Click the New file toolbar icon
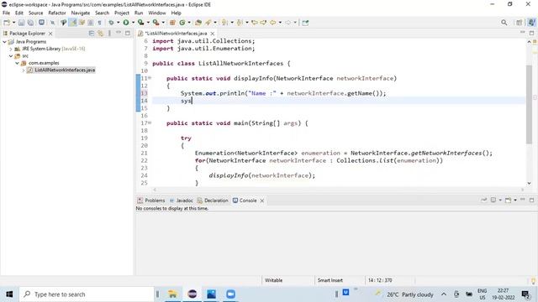The width and height of the screenshot is (538, 302). (x=7, y=23)
